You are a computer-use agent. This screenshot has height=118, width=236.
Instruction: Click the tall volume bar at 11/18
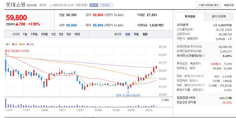[5, 103]
